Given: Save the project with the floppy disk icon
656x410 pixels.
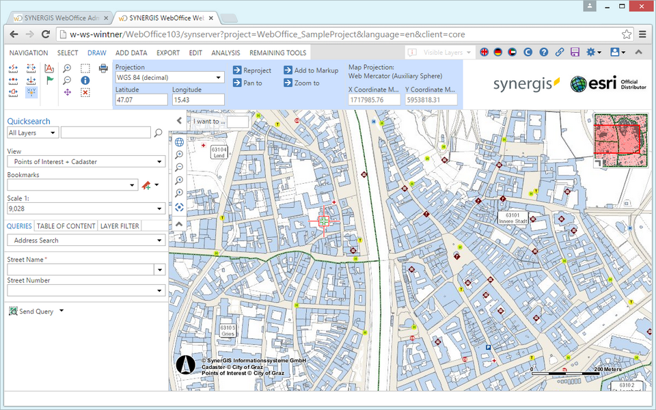Looking at the screenshot, I should pos(575,51).
